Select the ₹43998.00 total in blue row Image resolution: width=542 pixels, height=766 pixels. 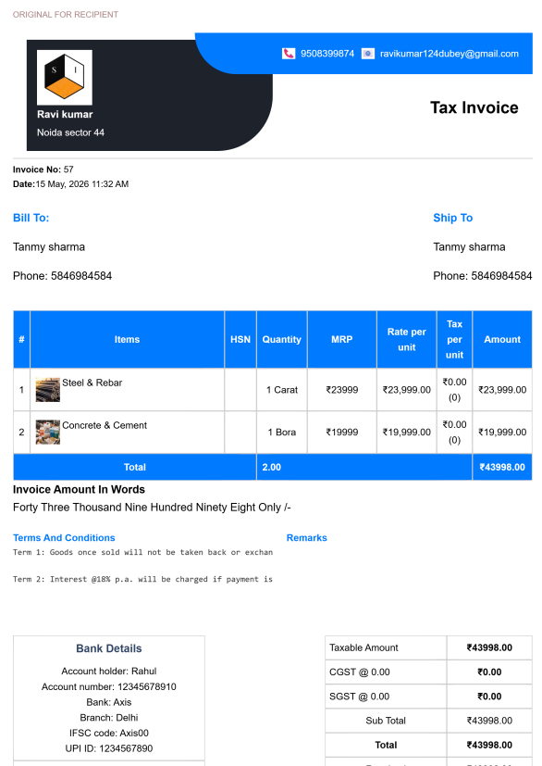502,467
